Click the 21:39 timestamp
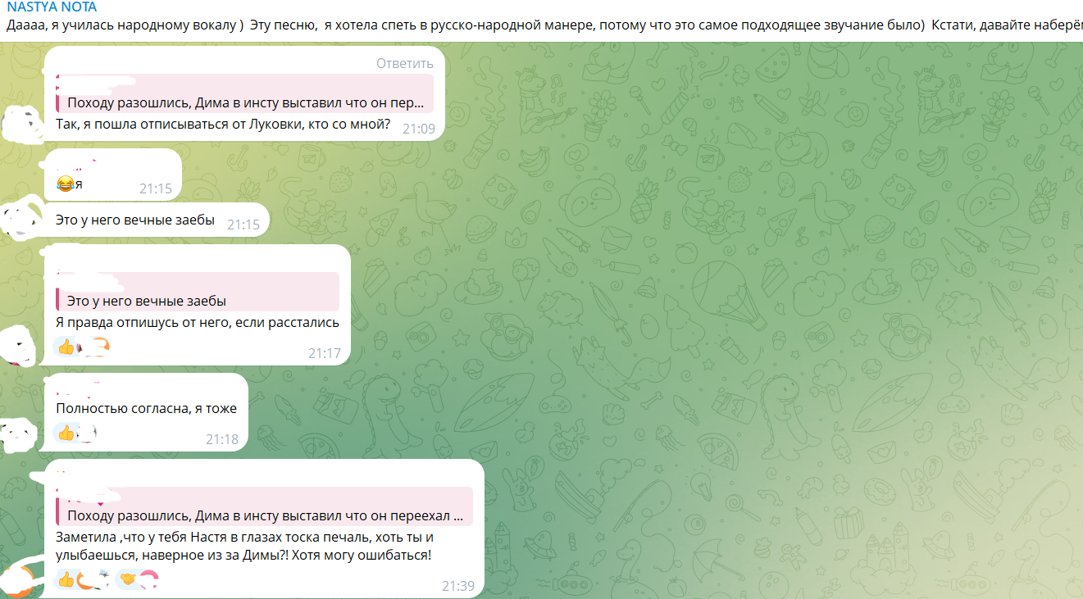The image size is (1083, 599). [458, 586]
